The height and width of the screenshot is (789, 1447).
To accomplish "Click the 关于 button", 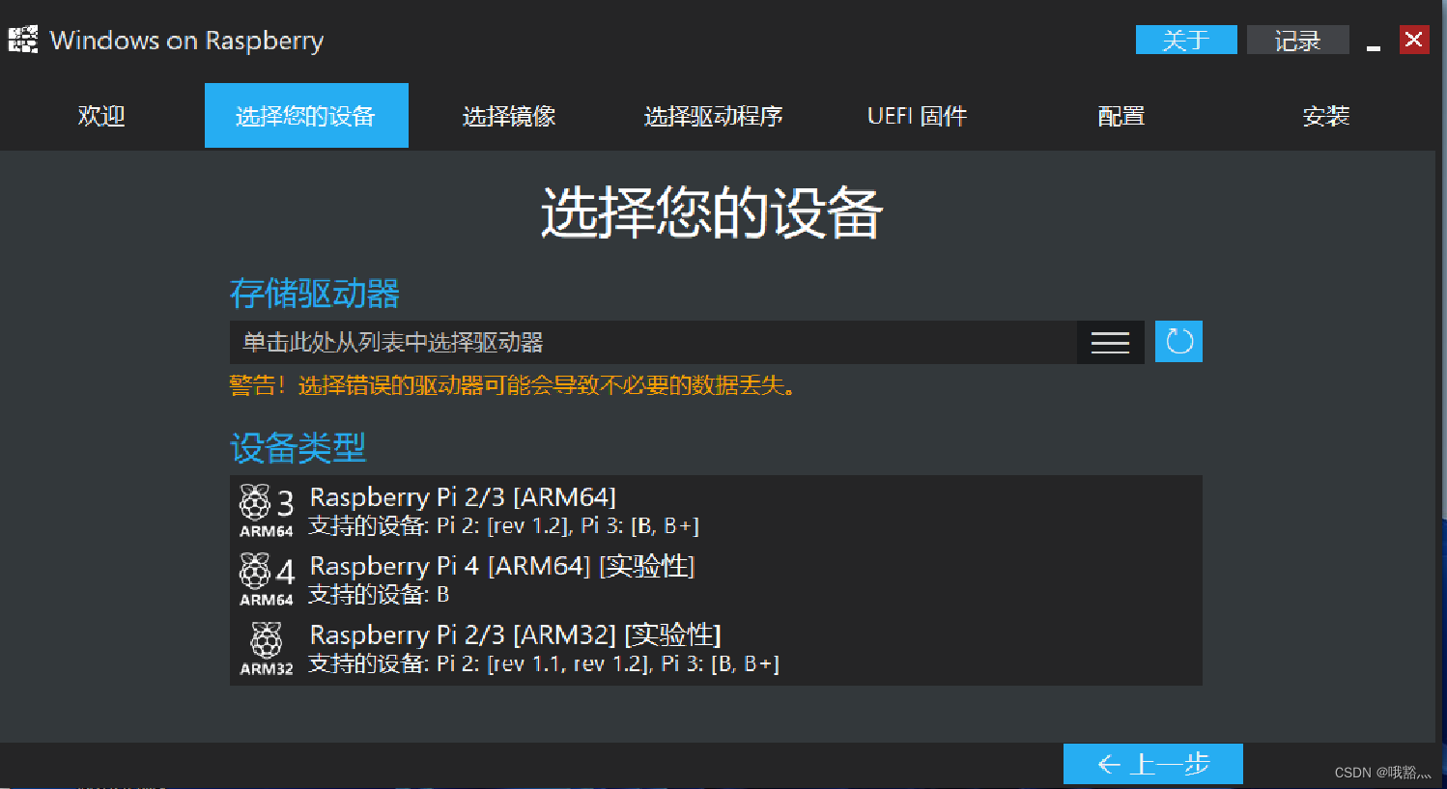I will pyautogui.click(x=1186, y=40).
